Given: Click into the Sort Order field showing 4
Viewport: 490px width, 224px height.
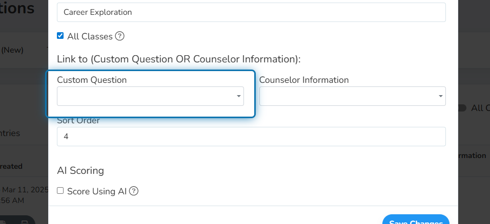Looking at the screenshot, I should pos(251,137).
